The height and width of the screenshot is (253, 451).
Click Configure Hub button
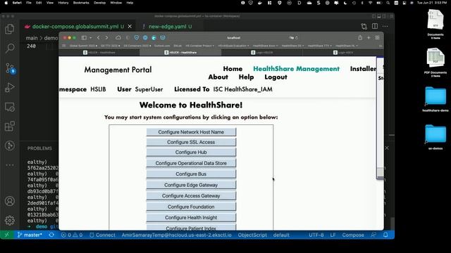coord(191,152)
